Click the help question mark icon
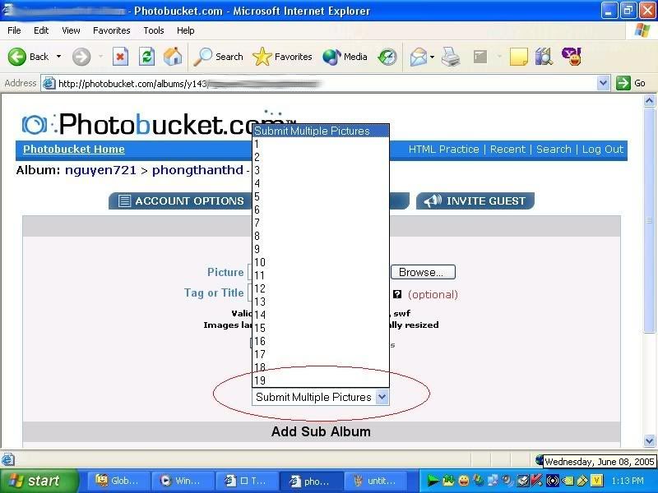 pyautogui.click(x=397, y=294)
